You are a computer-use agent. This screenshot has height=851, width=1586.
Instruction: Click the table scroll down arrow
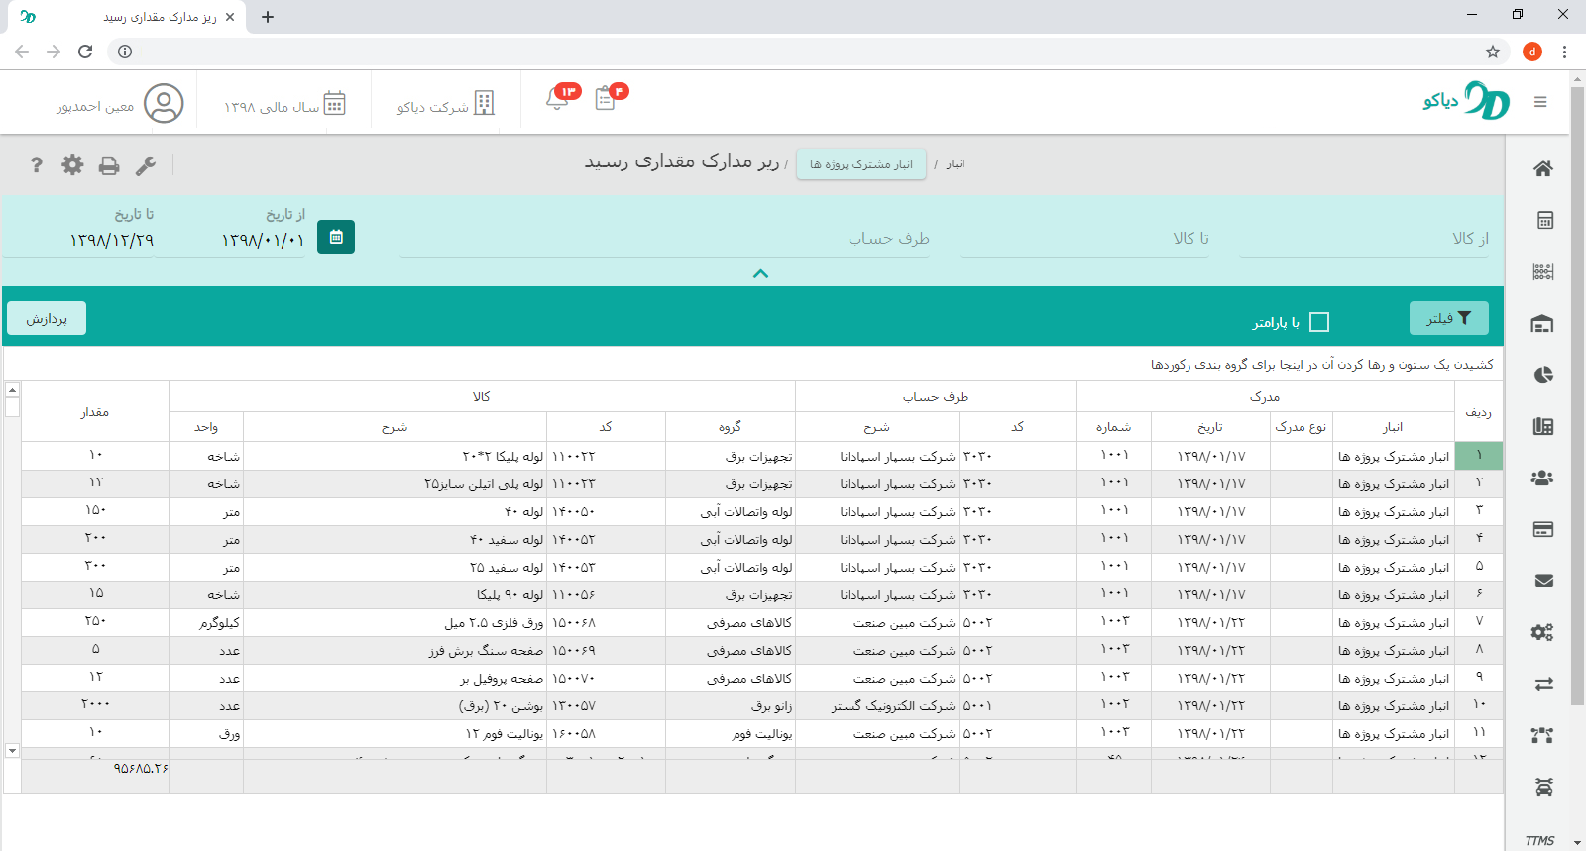[x=12, y=751]
